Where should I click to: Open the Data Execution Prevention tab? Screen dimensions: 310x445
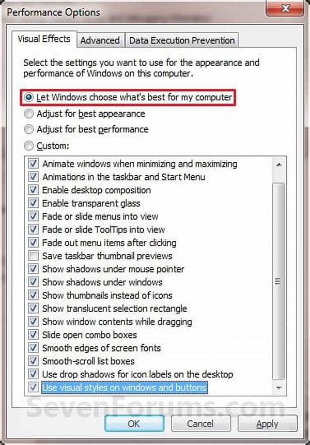point(181,40)
